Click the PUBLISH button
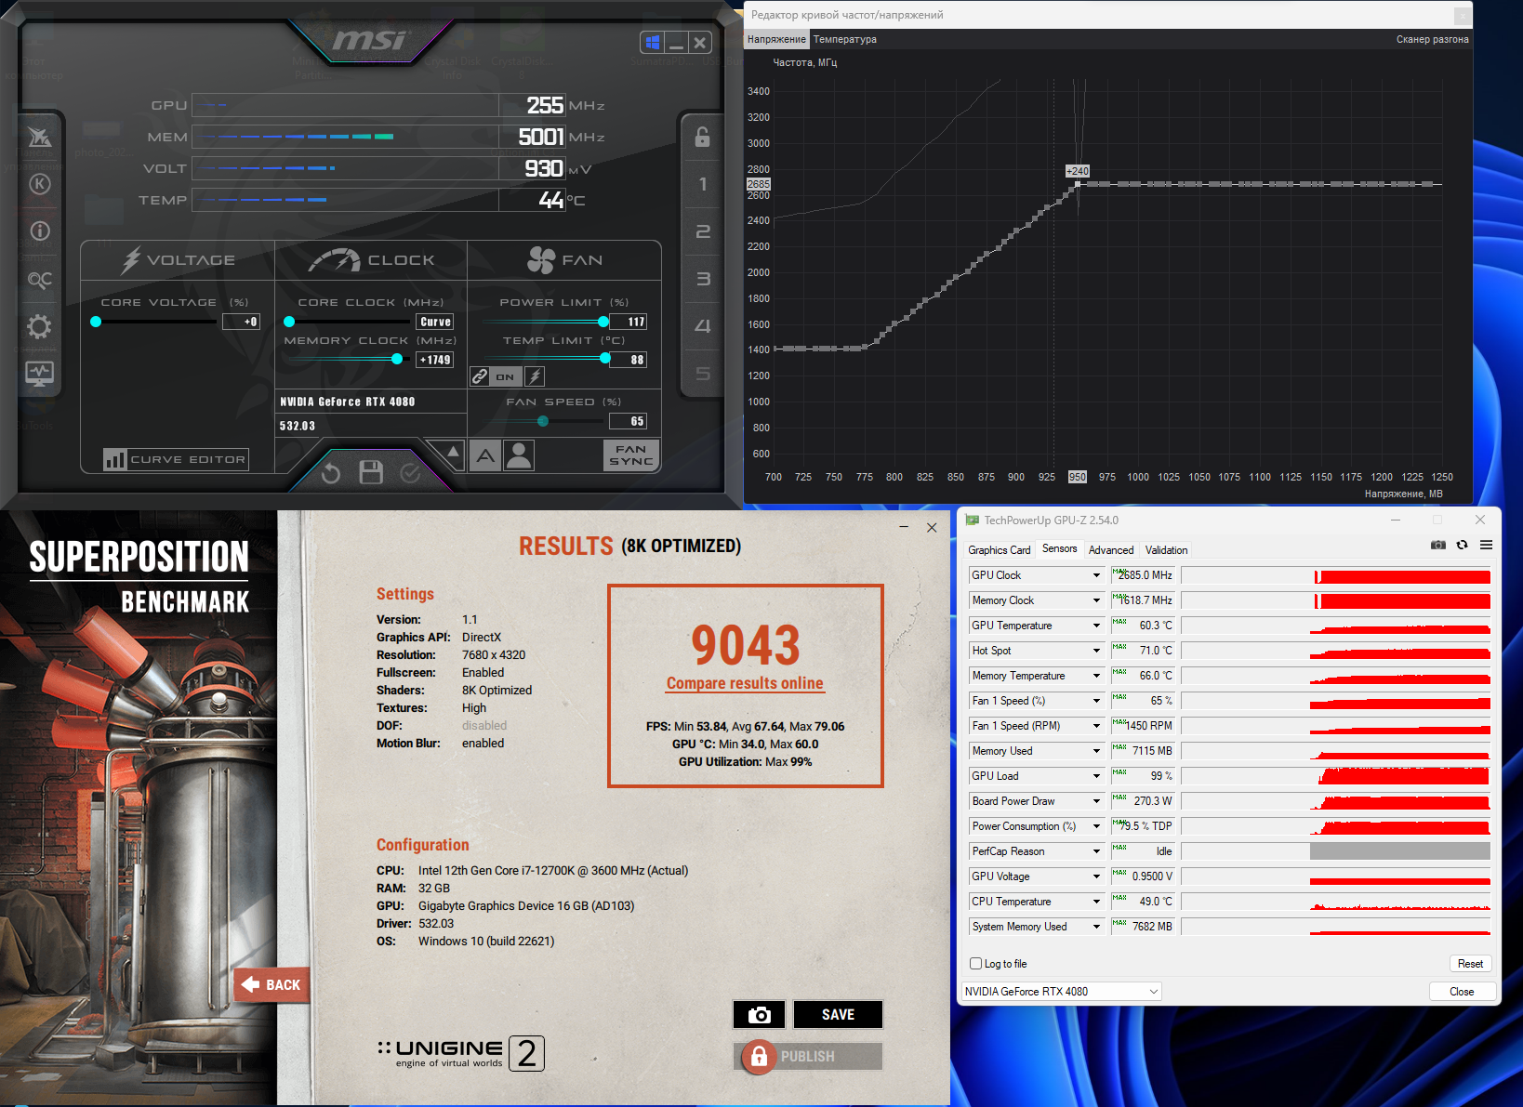The height and width of the screenshot is (1107, 1523). (808, 1057)
